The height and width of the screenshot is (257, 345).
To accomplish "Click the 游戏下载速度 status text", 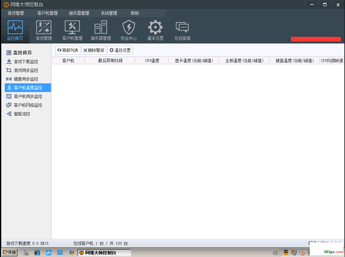I will tap(27, 243).
